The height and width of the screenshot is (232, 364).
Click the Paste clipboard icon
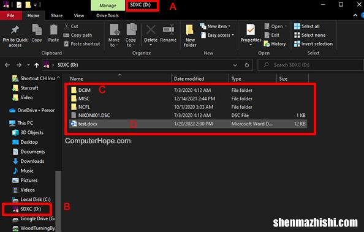click(x=53, y=30)
